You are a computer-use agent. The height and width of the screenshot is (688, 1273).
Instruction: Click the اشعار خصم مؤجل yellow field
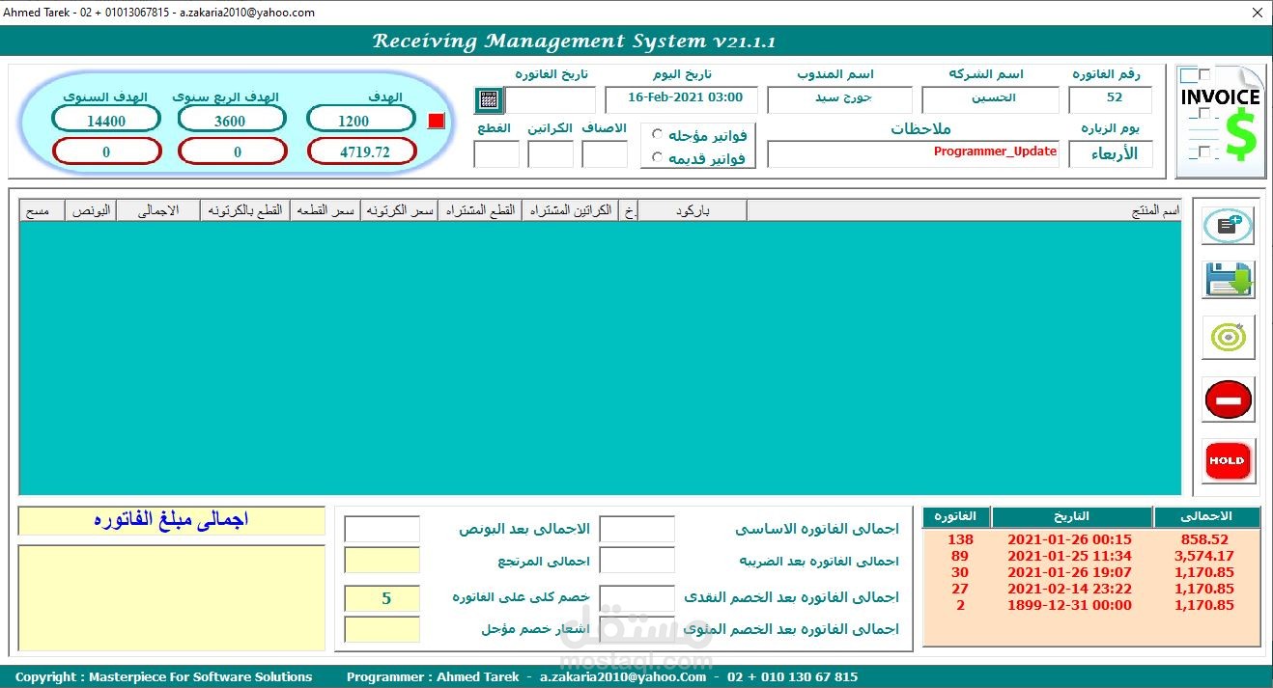click(x=382, y=629)
